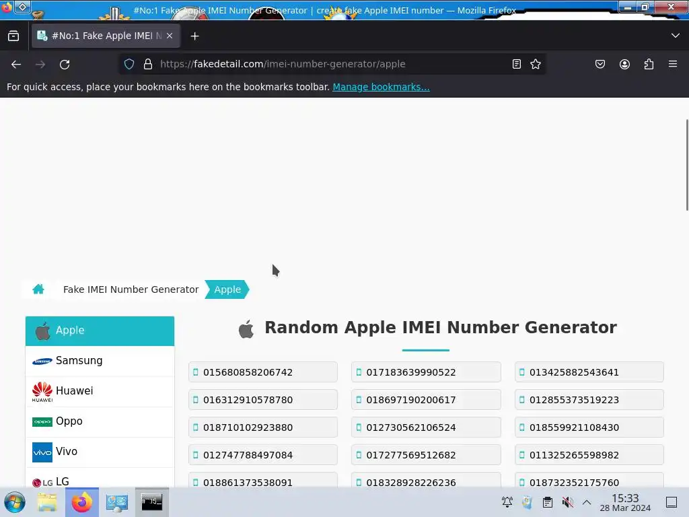Copy IMEI number 013425882543641
Viewport: 689px width, 517px height.
(x=589, y=372)
